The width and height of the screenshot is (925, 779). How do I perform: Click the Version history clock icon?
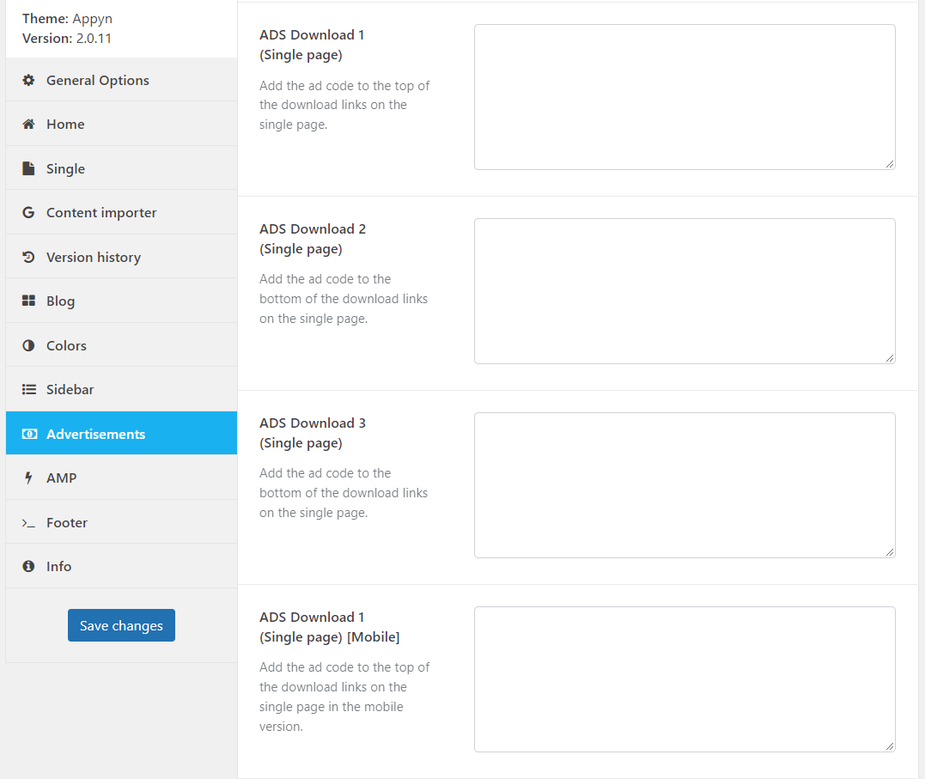click(x=28, y=257)
